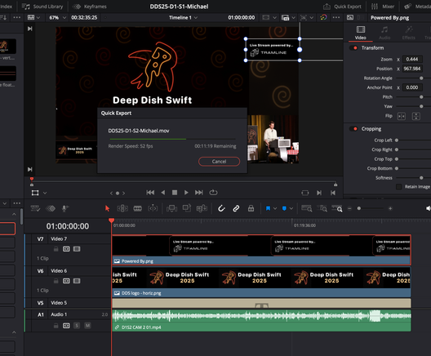Open the Timeline 1 dropdown
The width and height of the screenshot is (431, 356).
183,18
